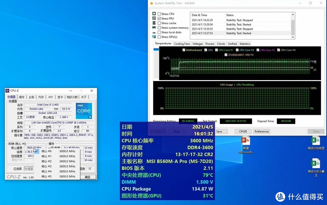Open the Voltages tab
The height and width of the screenshot is (205, 327).
[197, 44]
